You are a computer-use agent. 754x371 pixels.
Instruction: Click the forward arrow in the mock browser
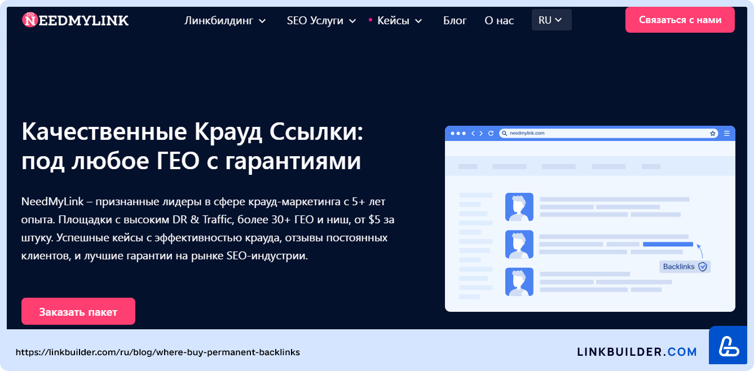(481, 134)
